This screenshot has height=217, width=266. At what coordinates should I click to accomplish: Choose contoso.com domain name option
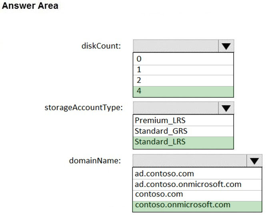click(x=197, y=196)
